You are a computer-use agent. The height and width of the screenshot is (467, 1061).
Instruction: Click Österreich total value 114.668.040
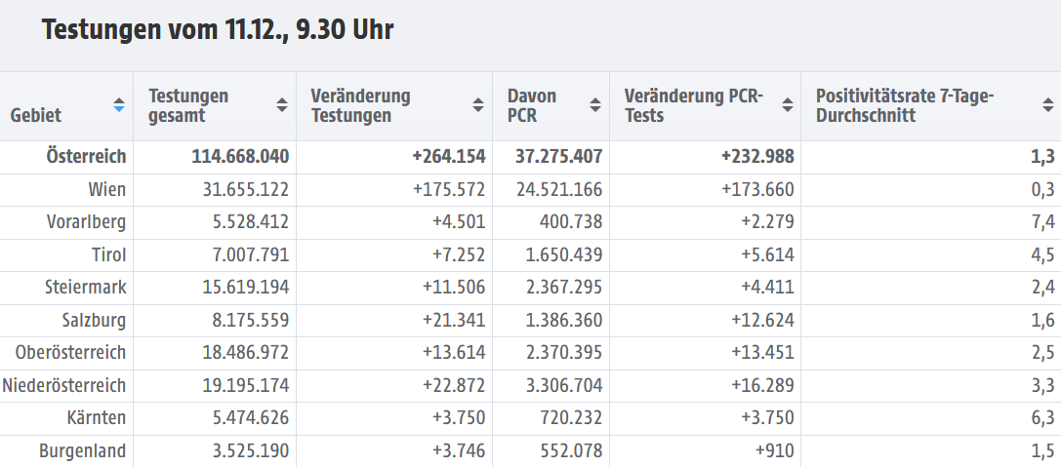pyautogui.click(x=229, y=156)
